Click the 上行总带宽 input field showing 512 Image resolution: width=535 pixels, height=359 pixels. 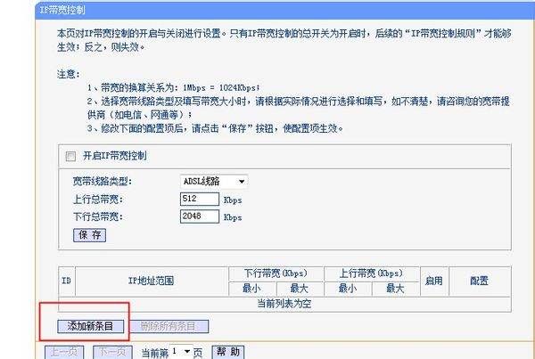200,200
